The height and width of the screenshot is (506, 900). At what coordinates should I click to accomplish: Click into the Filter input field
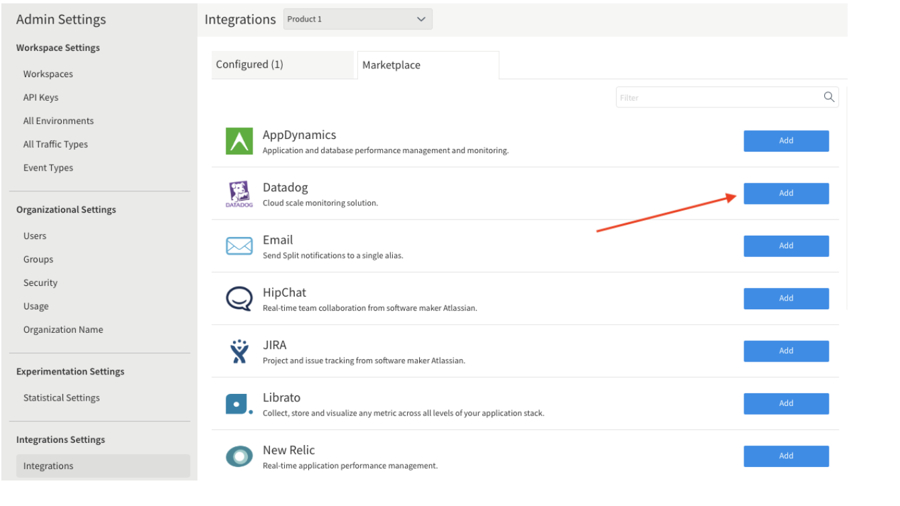tap(727, 97)
